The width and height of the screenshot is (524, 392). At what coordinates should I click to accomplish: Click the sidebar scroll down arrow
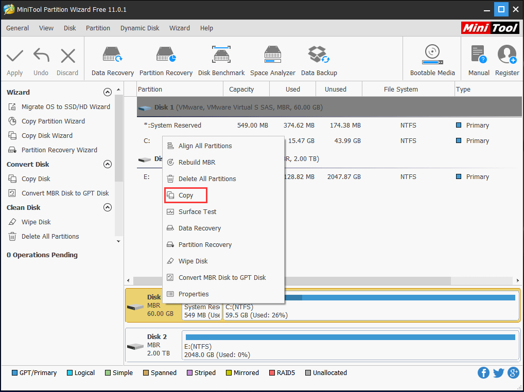pyautogui.click(x=118, y=241)
